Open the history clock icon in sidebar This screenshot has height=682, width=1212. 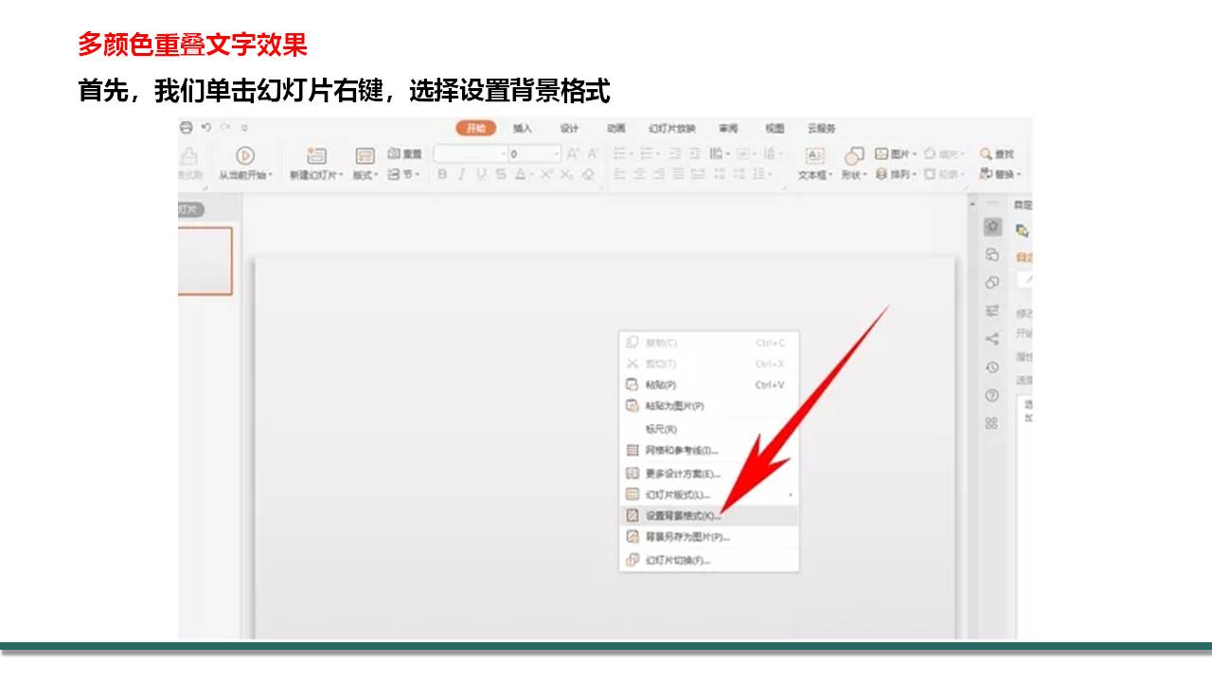991,368
